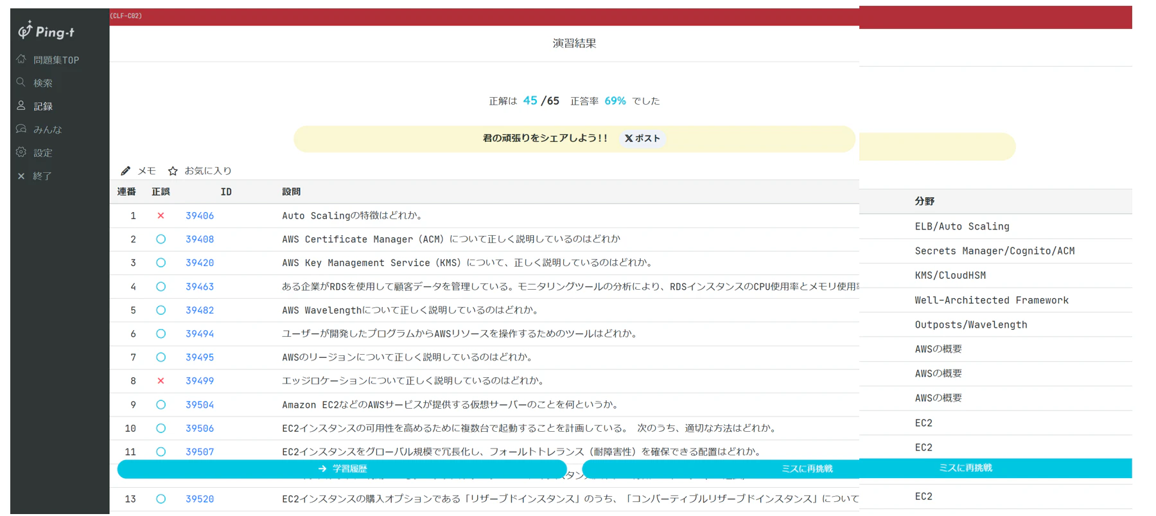This screenshot has width=1156, height=516.
Task: Click the ID column header
Action: pos(226,191)
